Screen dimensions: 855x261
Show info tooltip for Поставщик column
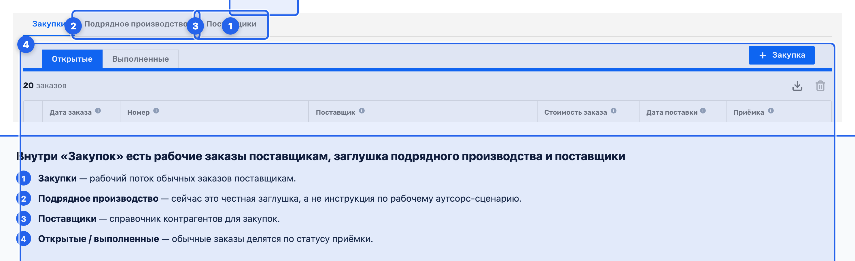click(362, 111)
